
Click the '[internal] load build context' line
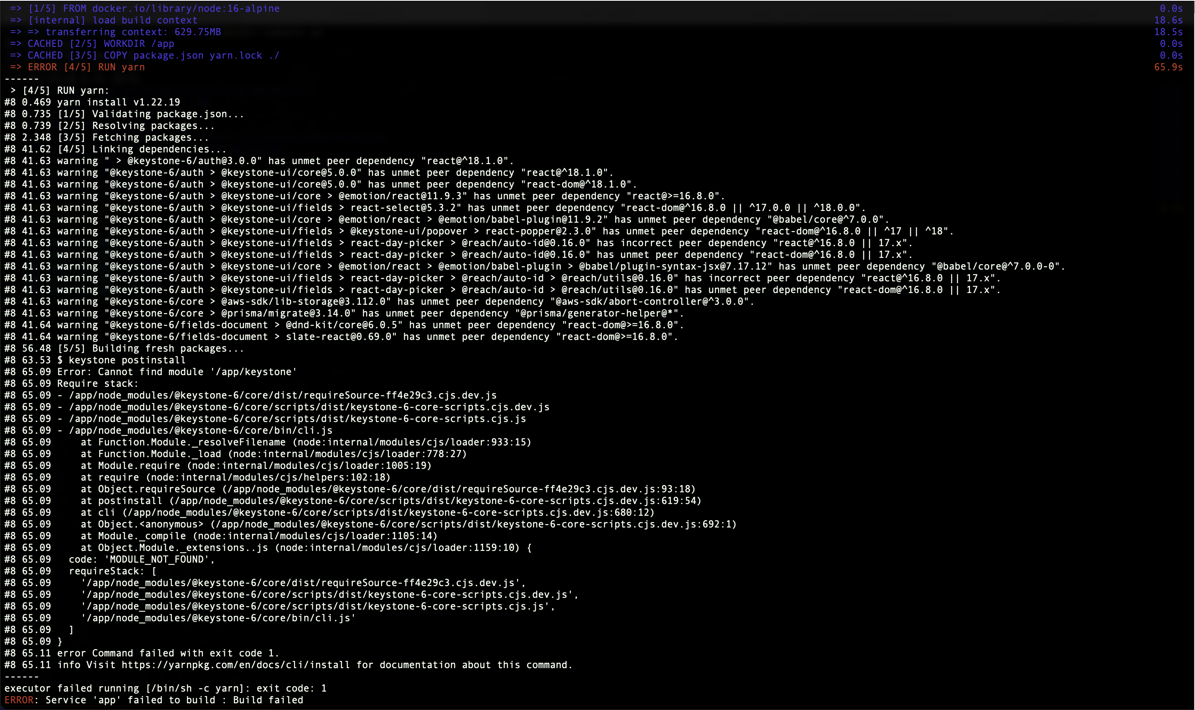coord(104,20)
